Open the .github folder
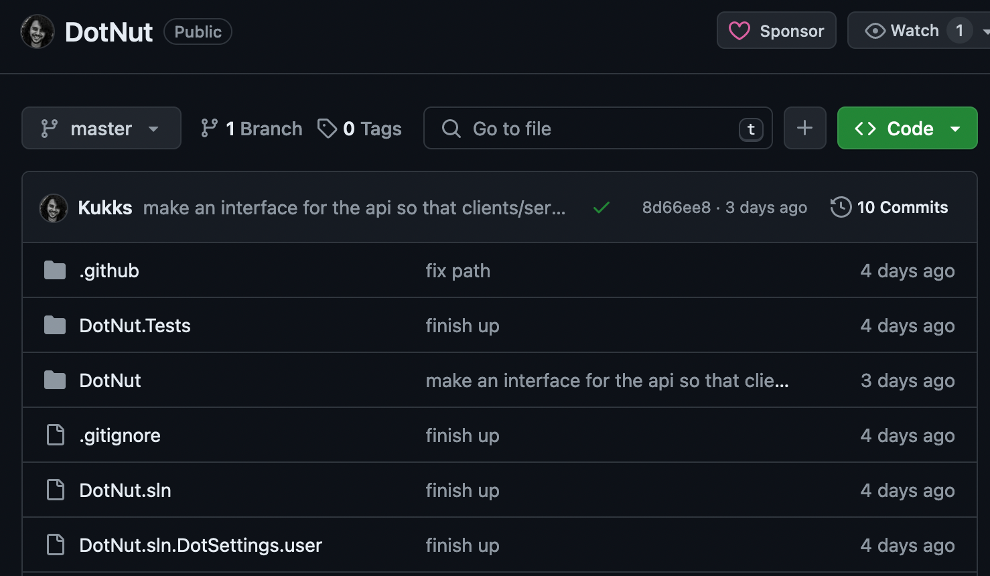 109,271
